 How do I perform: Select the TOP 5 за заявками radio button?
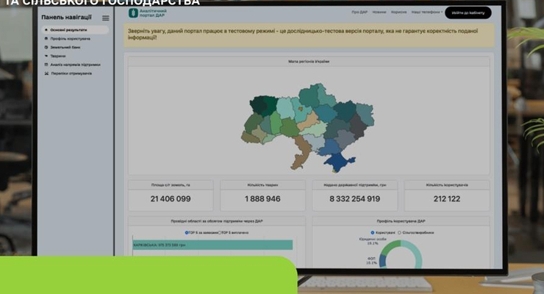[186, 232]
